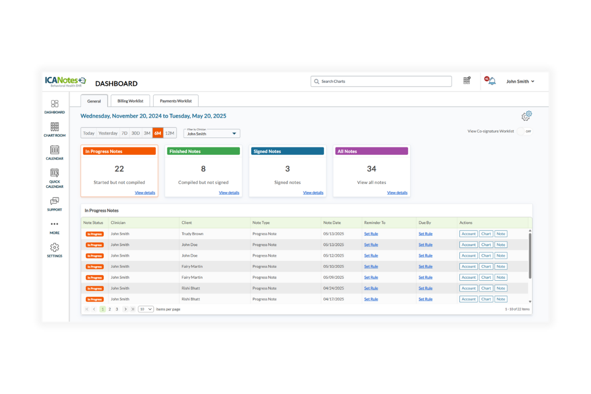Select the Today date range
This screenshot has width=591, height=394.
point(89,133)
